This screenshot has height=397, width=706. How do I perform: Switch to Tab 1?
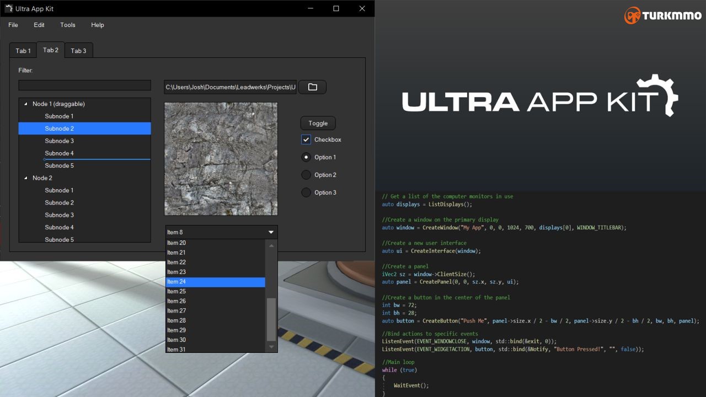(x=23, y=51)
